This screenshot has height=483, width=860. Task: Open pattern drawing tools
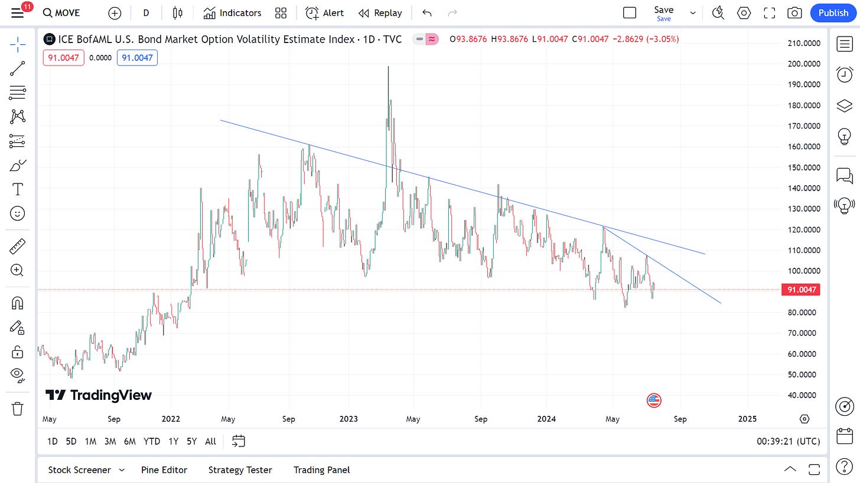(18, 117)
